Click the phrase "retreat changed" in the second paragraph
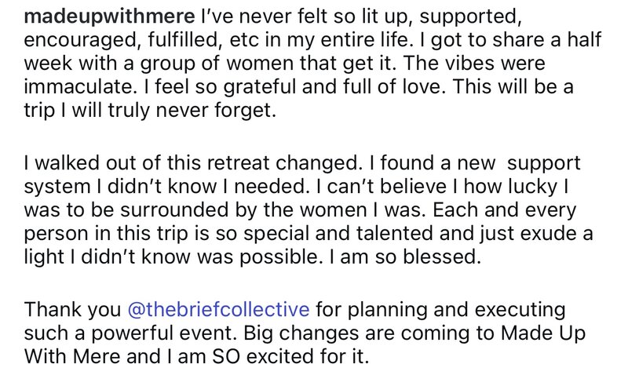628x375 pixels. pos(282,163)
